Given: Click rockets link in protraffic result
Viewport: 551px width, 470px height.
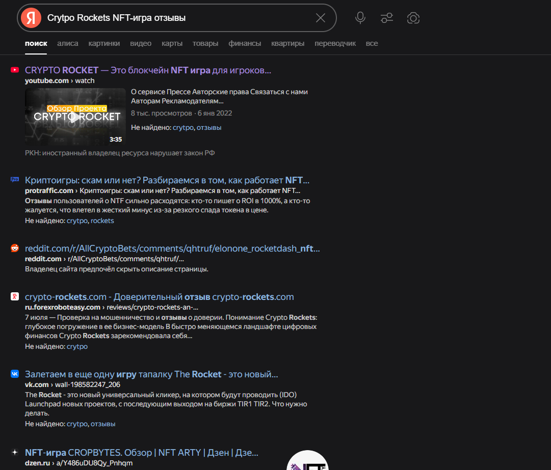Looking at the screenshot, I should 102,221.
